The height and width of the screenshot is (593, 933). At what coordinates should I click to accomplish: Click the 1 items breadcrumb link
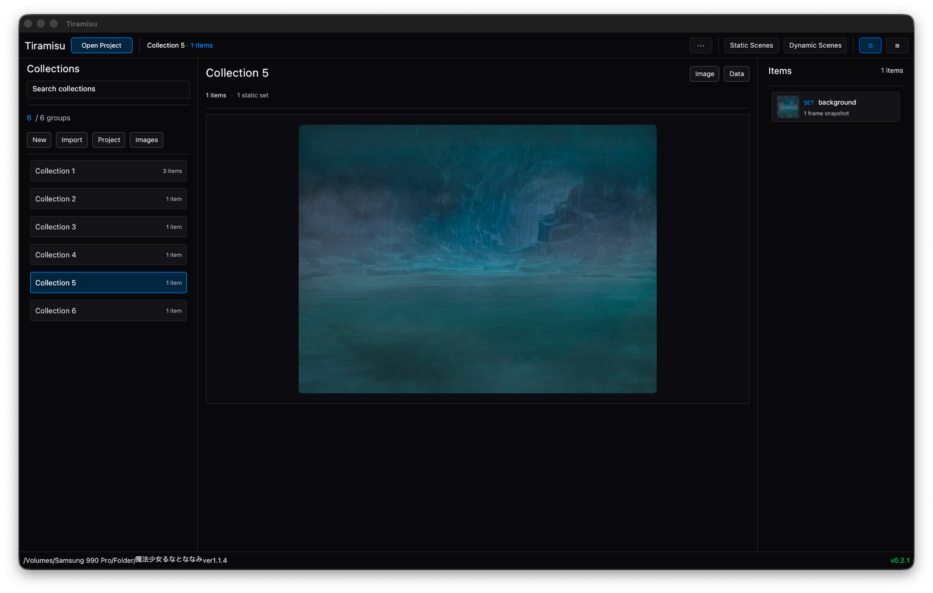201,45
